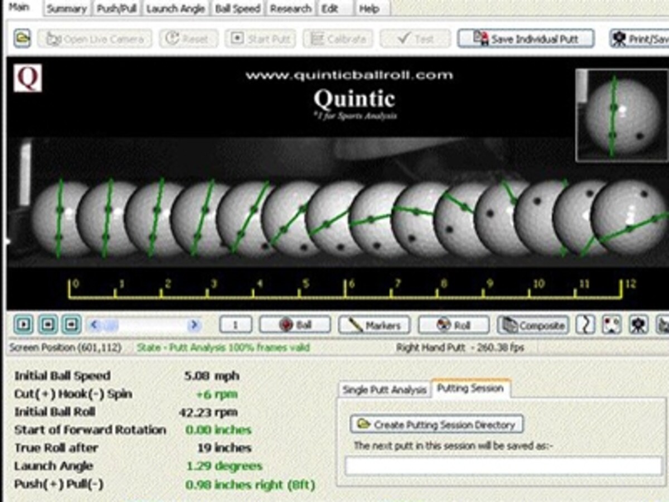The height and width of the screenshot is (502, 669).
Task: Click Right Hand Putt 260.38 fps status
Action: point(460,347)
